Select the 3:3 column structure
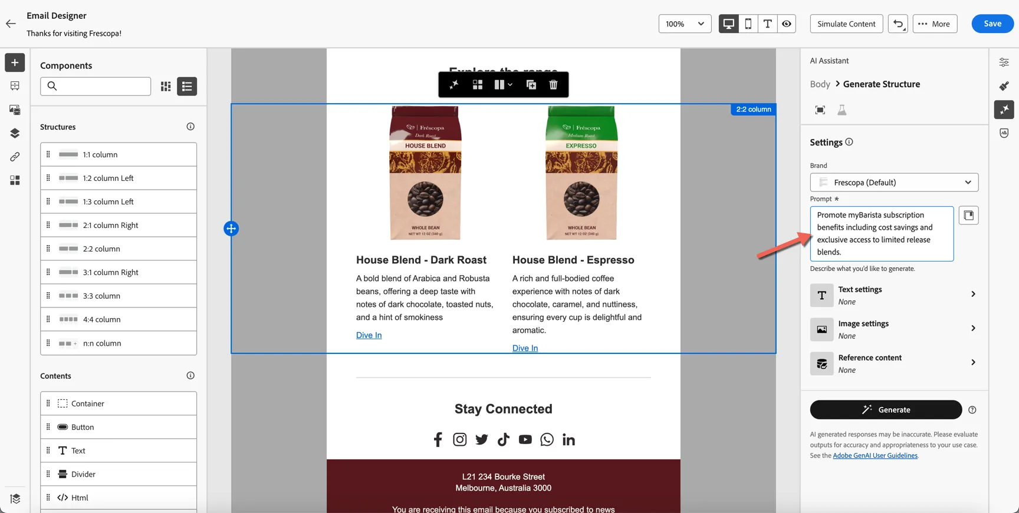This screenshot has width=1019, height=513. pos(119,296)
